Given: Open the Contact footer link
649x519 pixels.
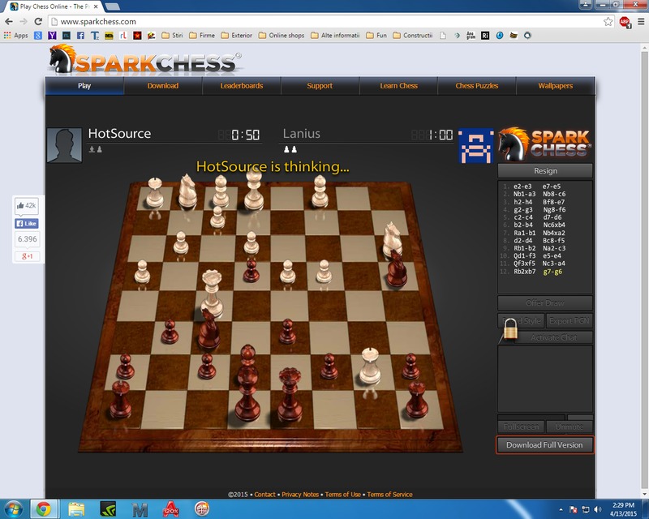Looking at the screenshot, I should [x=265, y=495].
